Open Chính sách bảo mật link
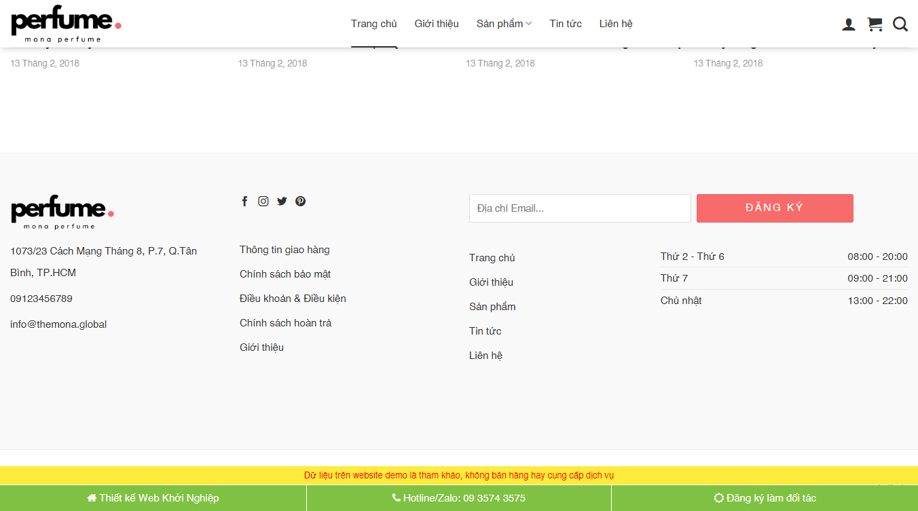 coord(285,274)
